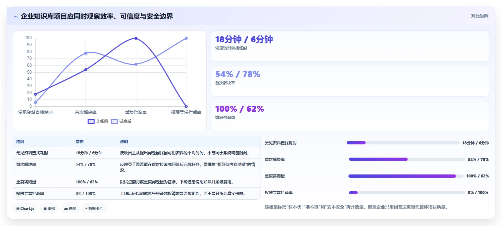Click 重复咨询量 label in third card
Viewport: 502px width, 226px height.
(x=225, y=118)
